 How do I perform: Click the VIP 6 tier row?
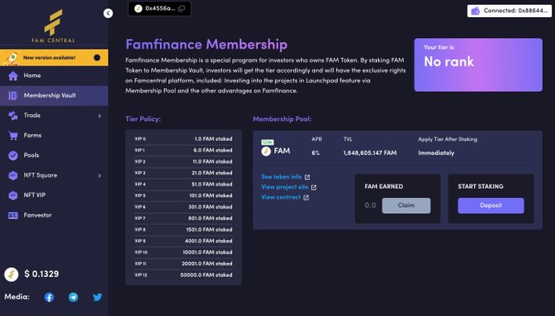tap(184, 207)
